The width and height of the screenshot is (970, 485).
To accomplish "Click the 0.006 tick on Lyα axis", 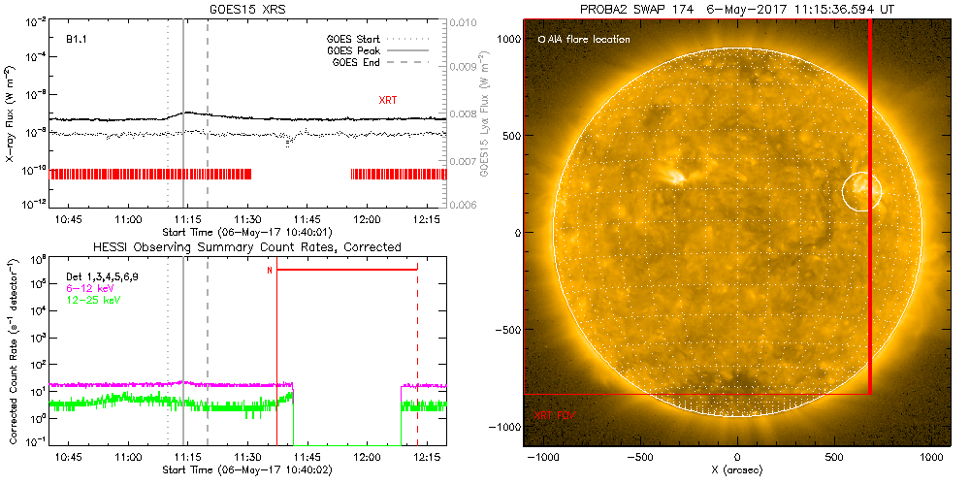I will (461, 205).
